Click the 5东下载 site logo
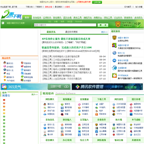The image size is (144, 144). 11,15
